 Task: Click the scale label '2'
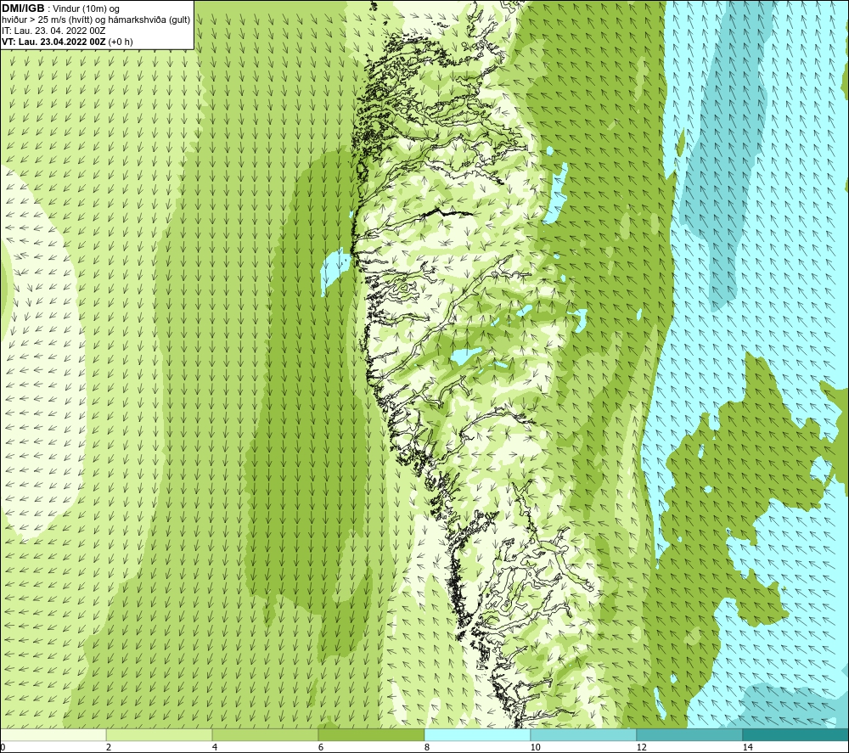[109, 747]
